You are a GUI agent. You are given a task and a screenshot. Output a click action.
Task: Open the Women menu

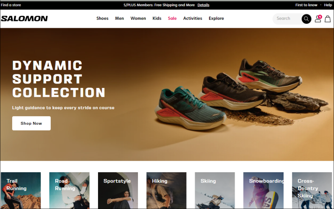pos(138,18)
